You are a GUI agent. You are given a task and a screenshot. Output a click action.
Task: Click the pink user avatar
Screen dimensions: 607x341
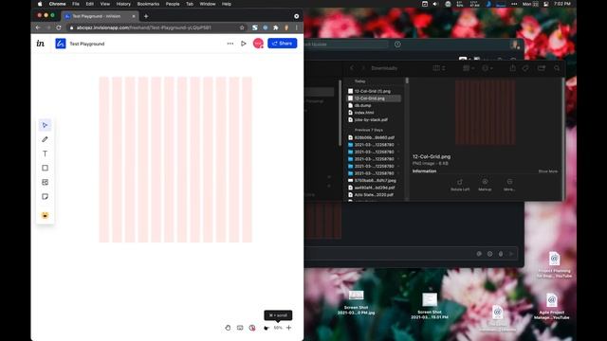258,44
